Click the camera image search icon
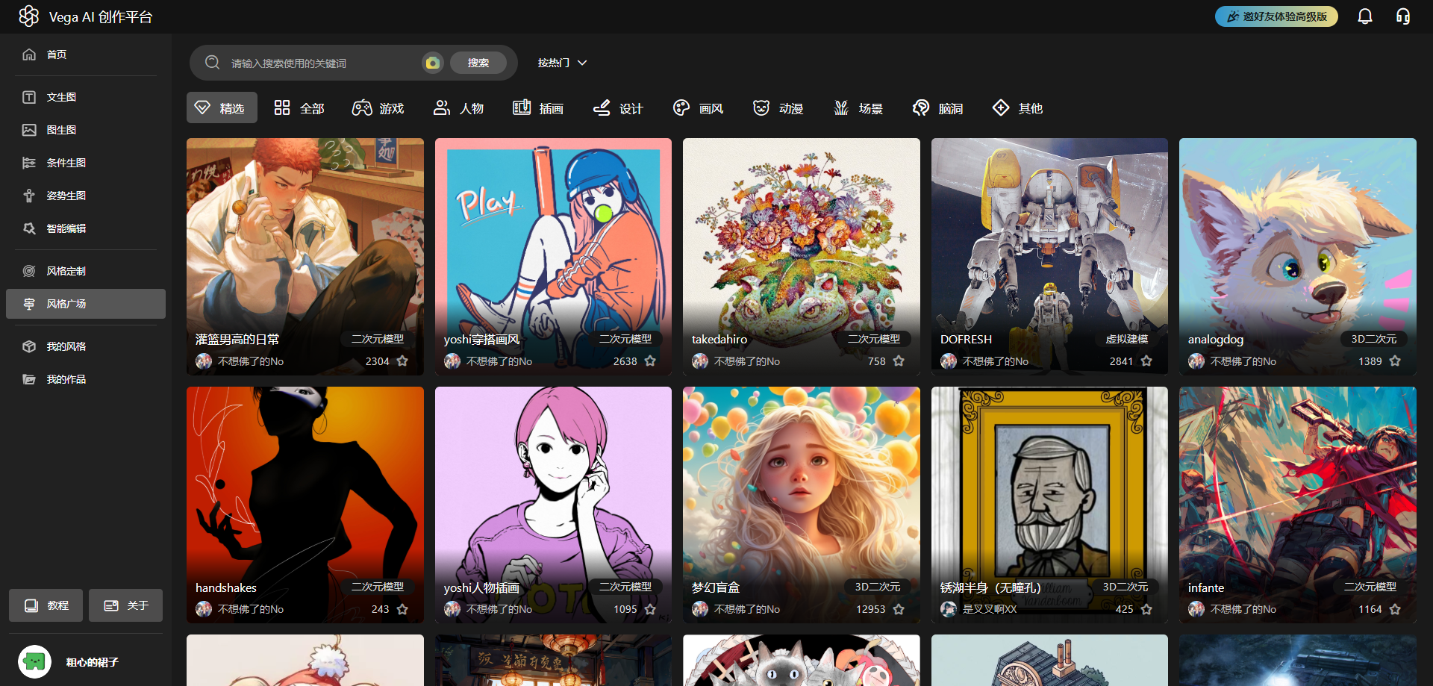Image resolution: width=1433 pixels, height=686 pixels. (x=432, y=63)
